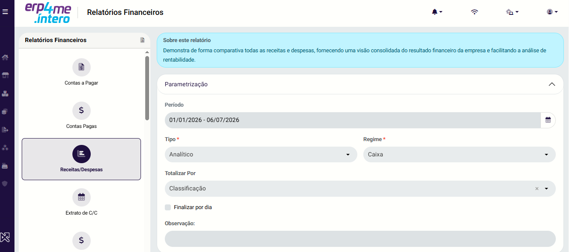The width and height of the screenshot is (569, 252).
Task: Collapse the Parametrização section
Action: pos(552,84)
